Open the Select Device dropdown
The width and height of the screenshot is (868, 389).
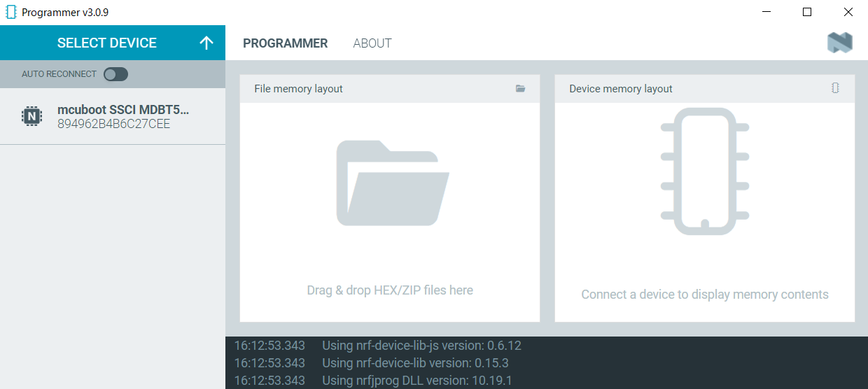pyautogui.click(x=106, y=43)
